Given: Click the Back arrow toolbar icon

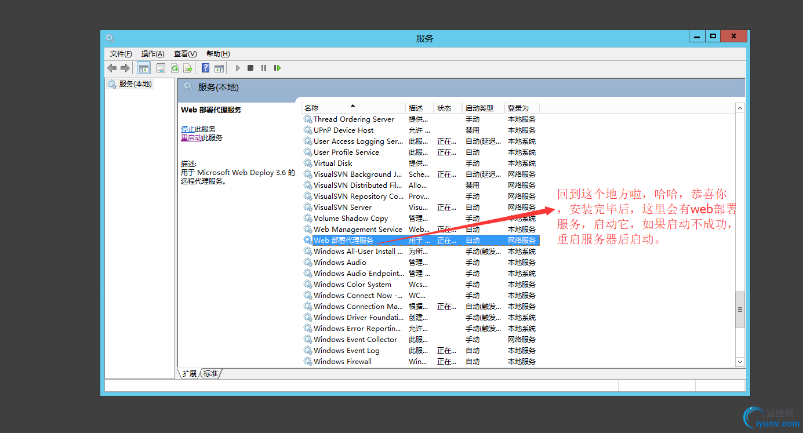Looking at the screenshot, I should coord(112,68).
